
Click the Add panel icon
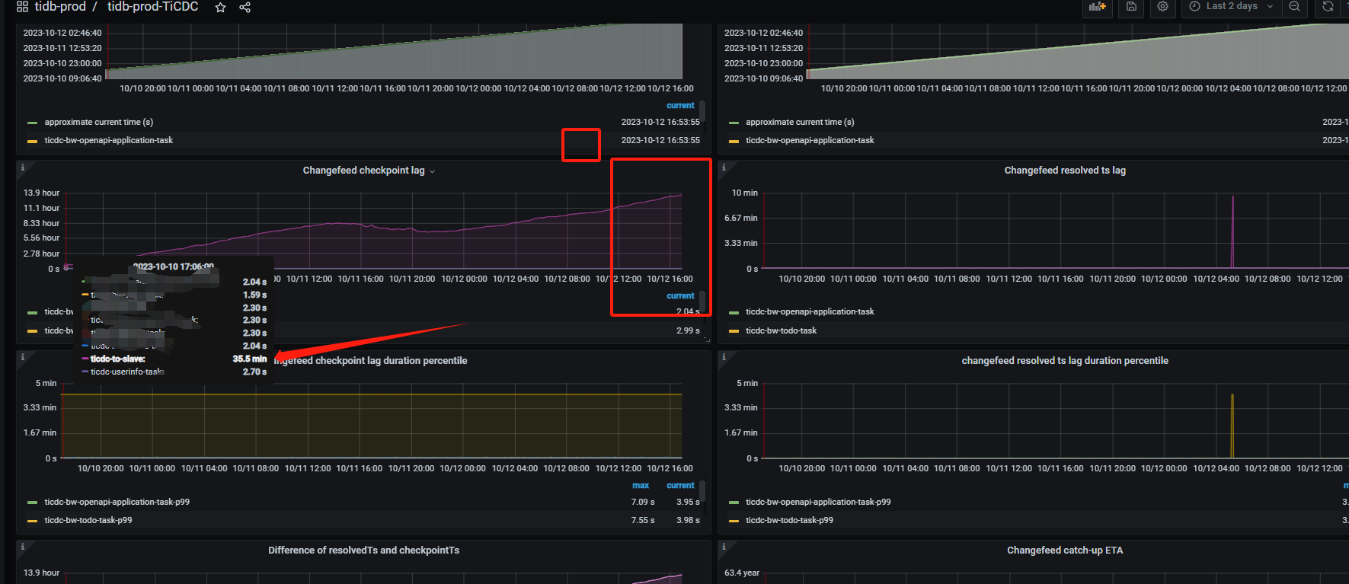pyautogui.click(x=1097, y=7)
